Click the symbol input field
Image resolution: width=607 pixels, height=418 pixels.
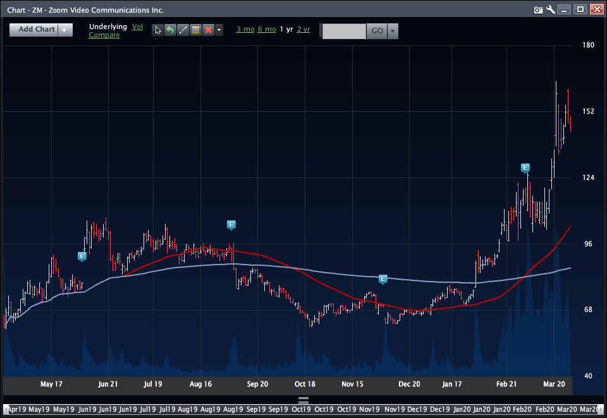point(344,31)
